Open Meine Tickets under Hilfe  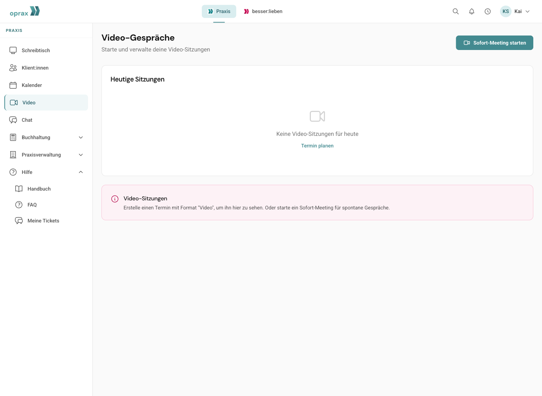pos(49,221)
